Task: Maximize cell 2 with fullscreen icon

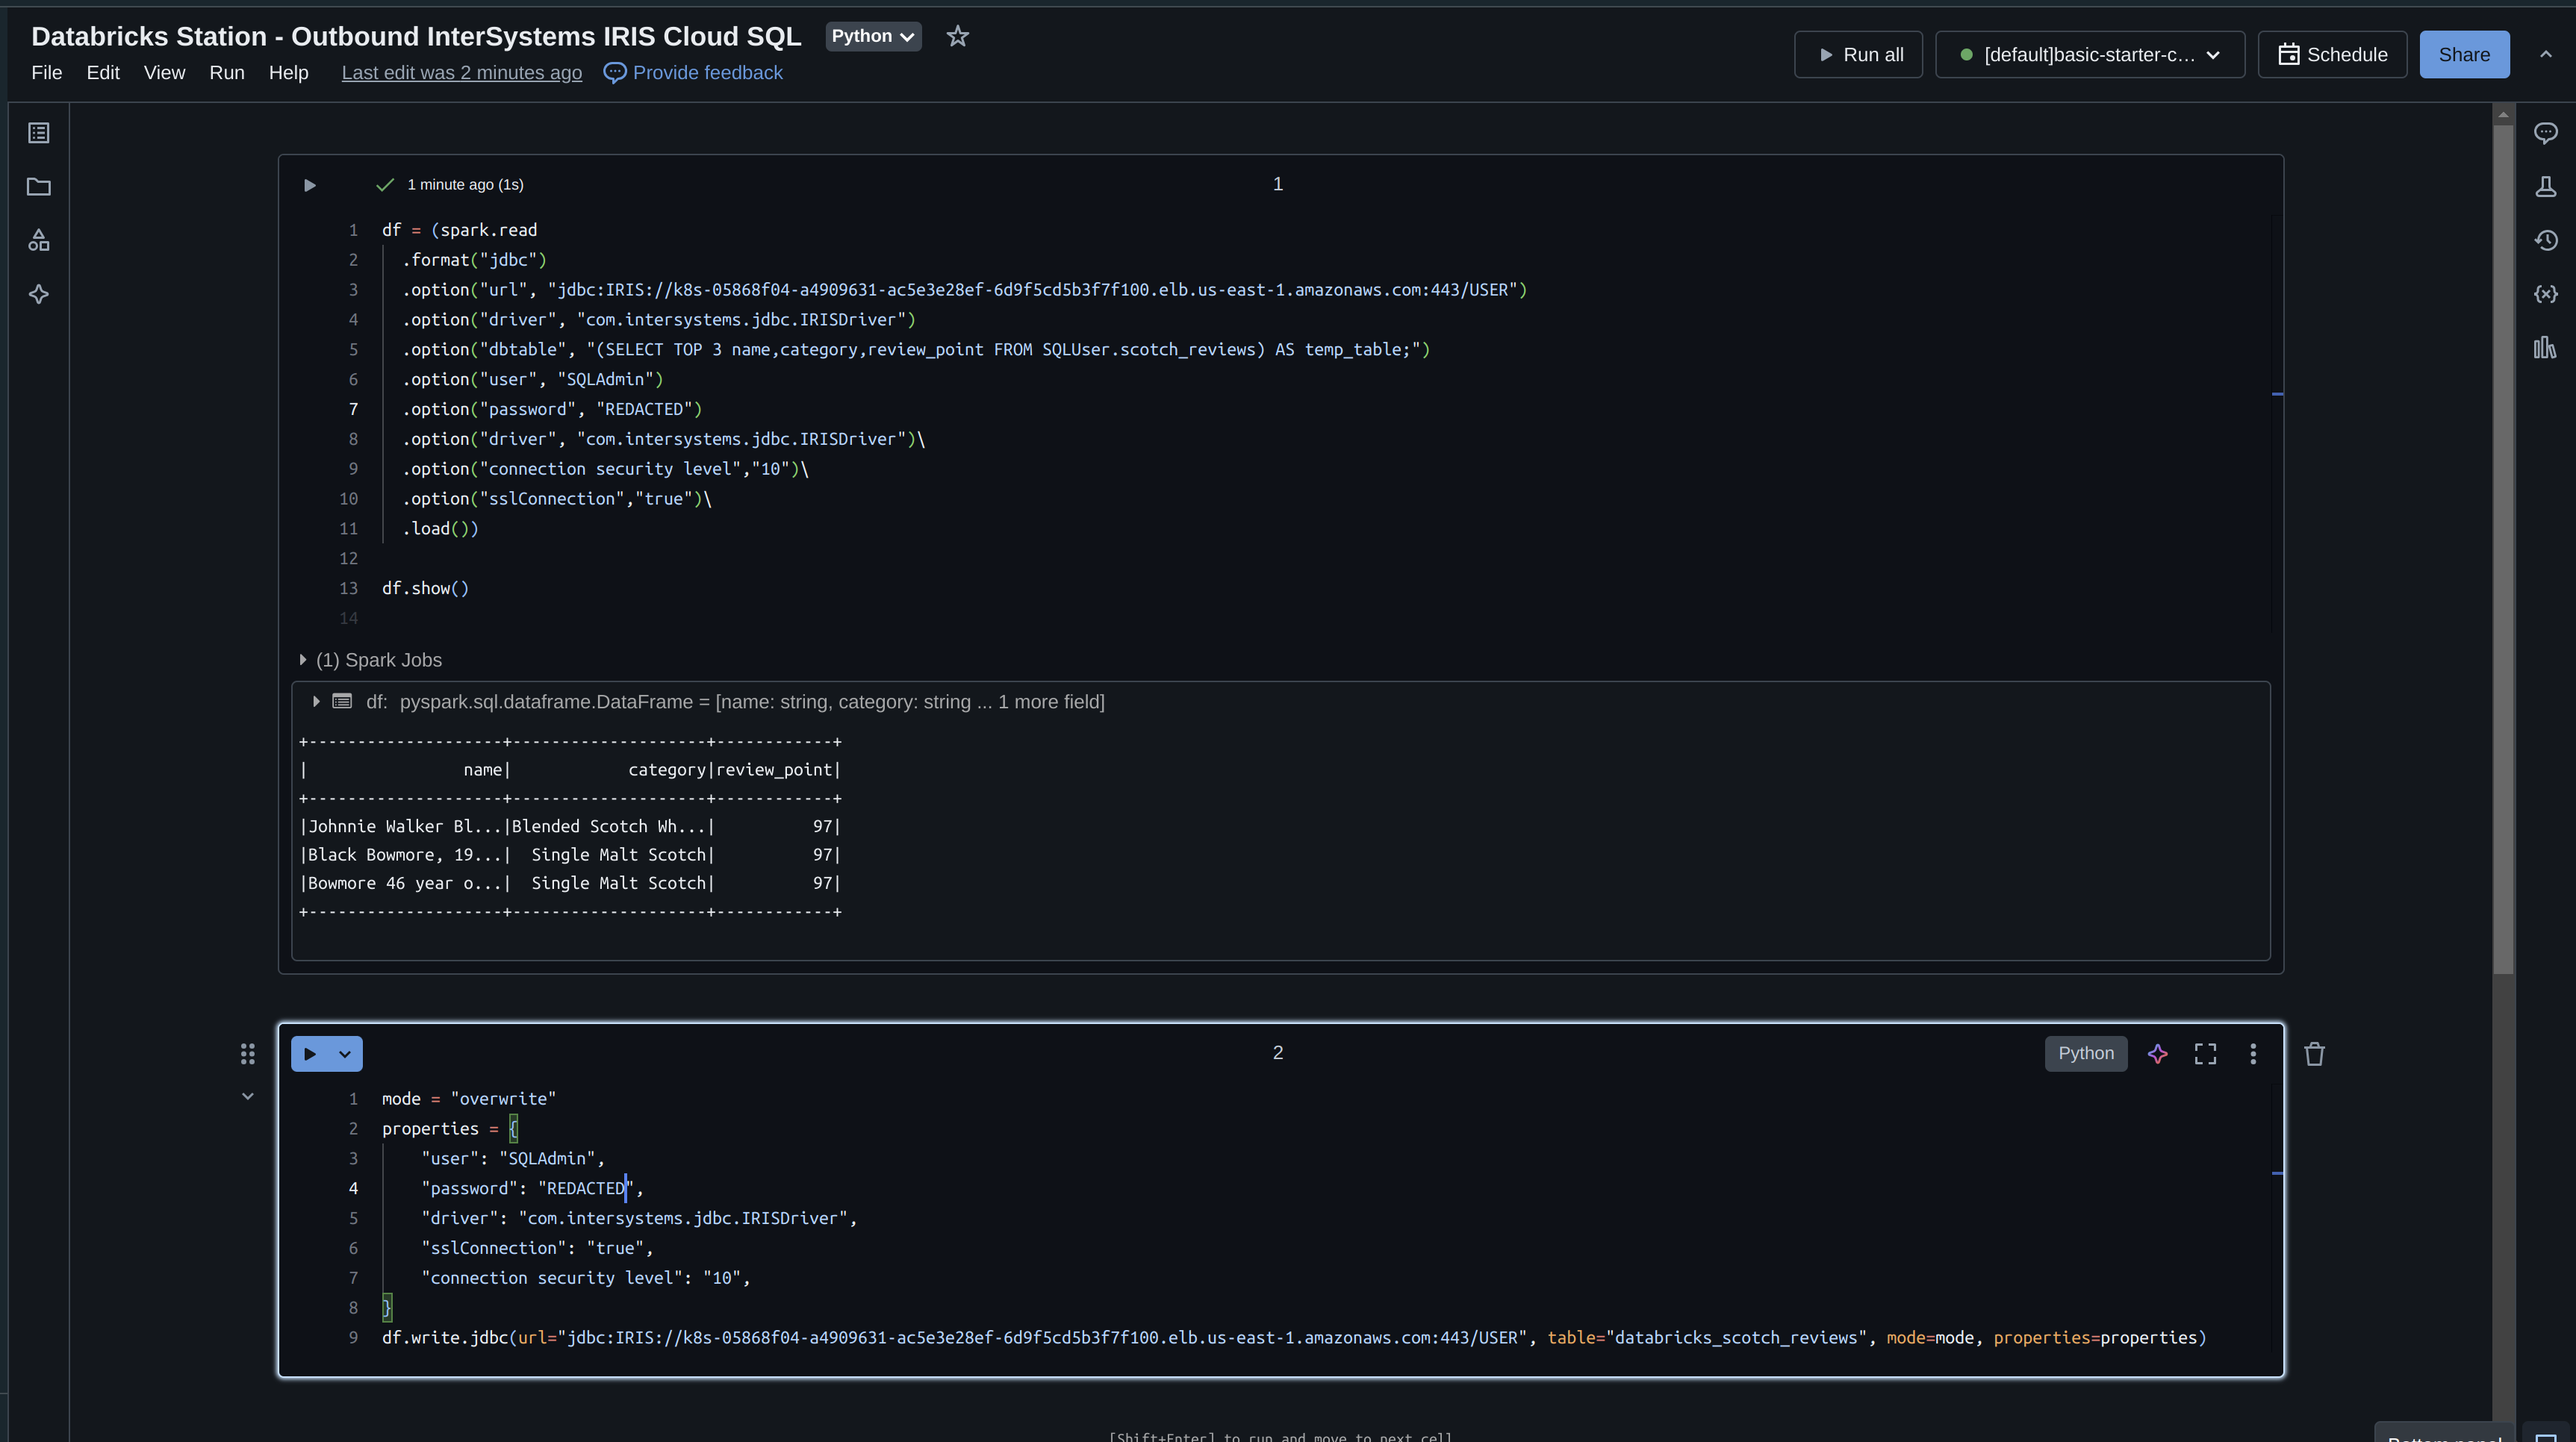Action: [x=2205, y=1053]
